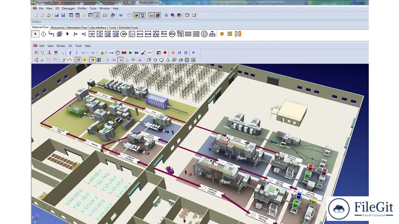Insert a sphere primitive shape
This screenshot has width=399, height=224.
click(161, 60)
